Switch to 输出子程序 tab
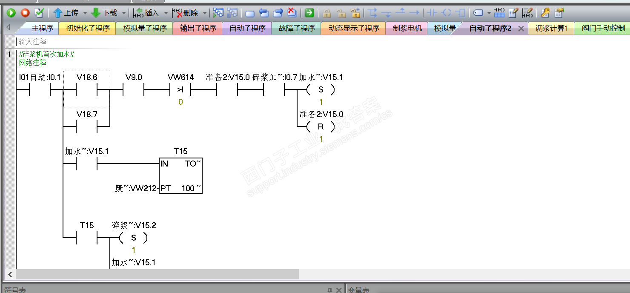The height and width of the screenshot is (293, 630). pos(198,28)
